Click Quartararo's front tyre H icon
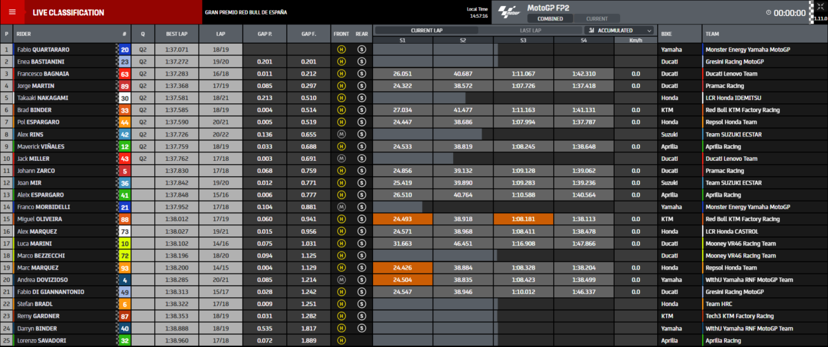The height and width of the screenshot is (347, 828). 342,50
